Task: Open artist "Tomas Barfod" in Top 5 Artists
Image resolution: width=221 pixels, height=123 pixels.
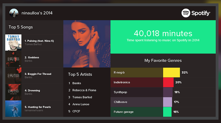Action: pyautogui.click(x=82, y=97)
